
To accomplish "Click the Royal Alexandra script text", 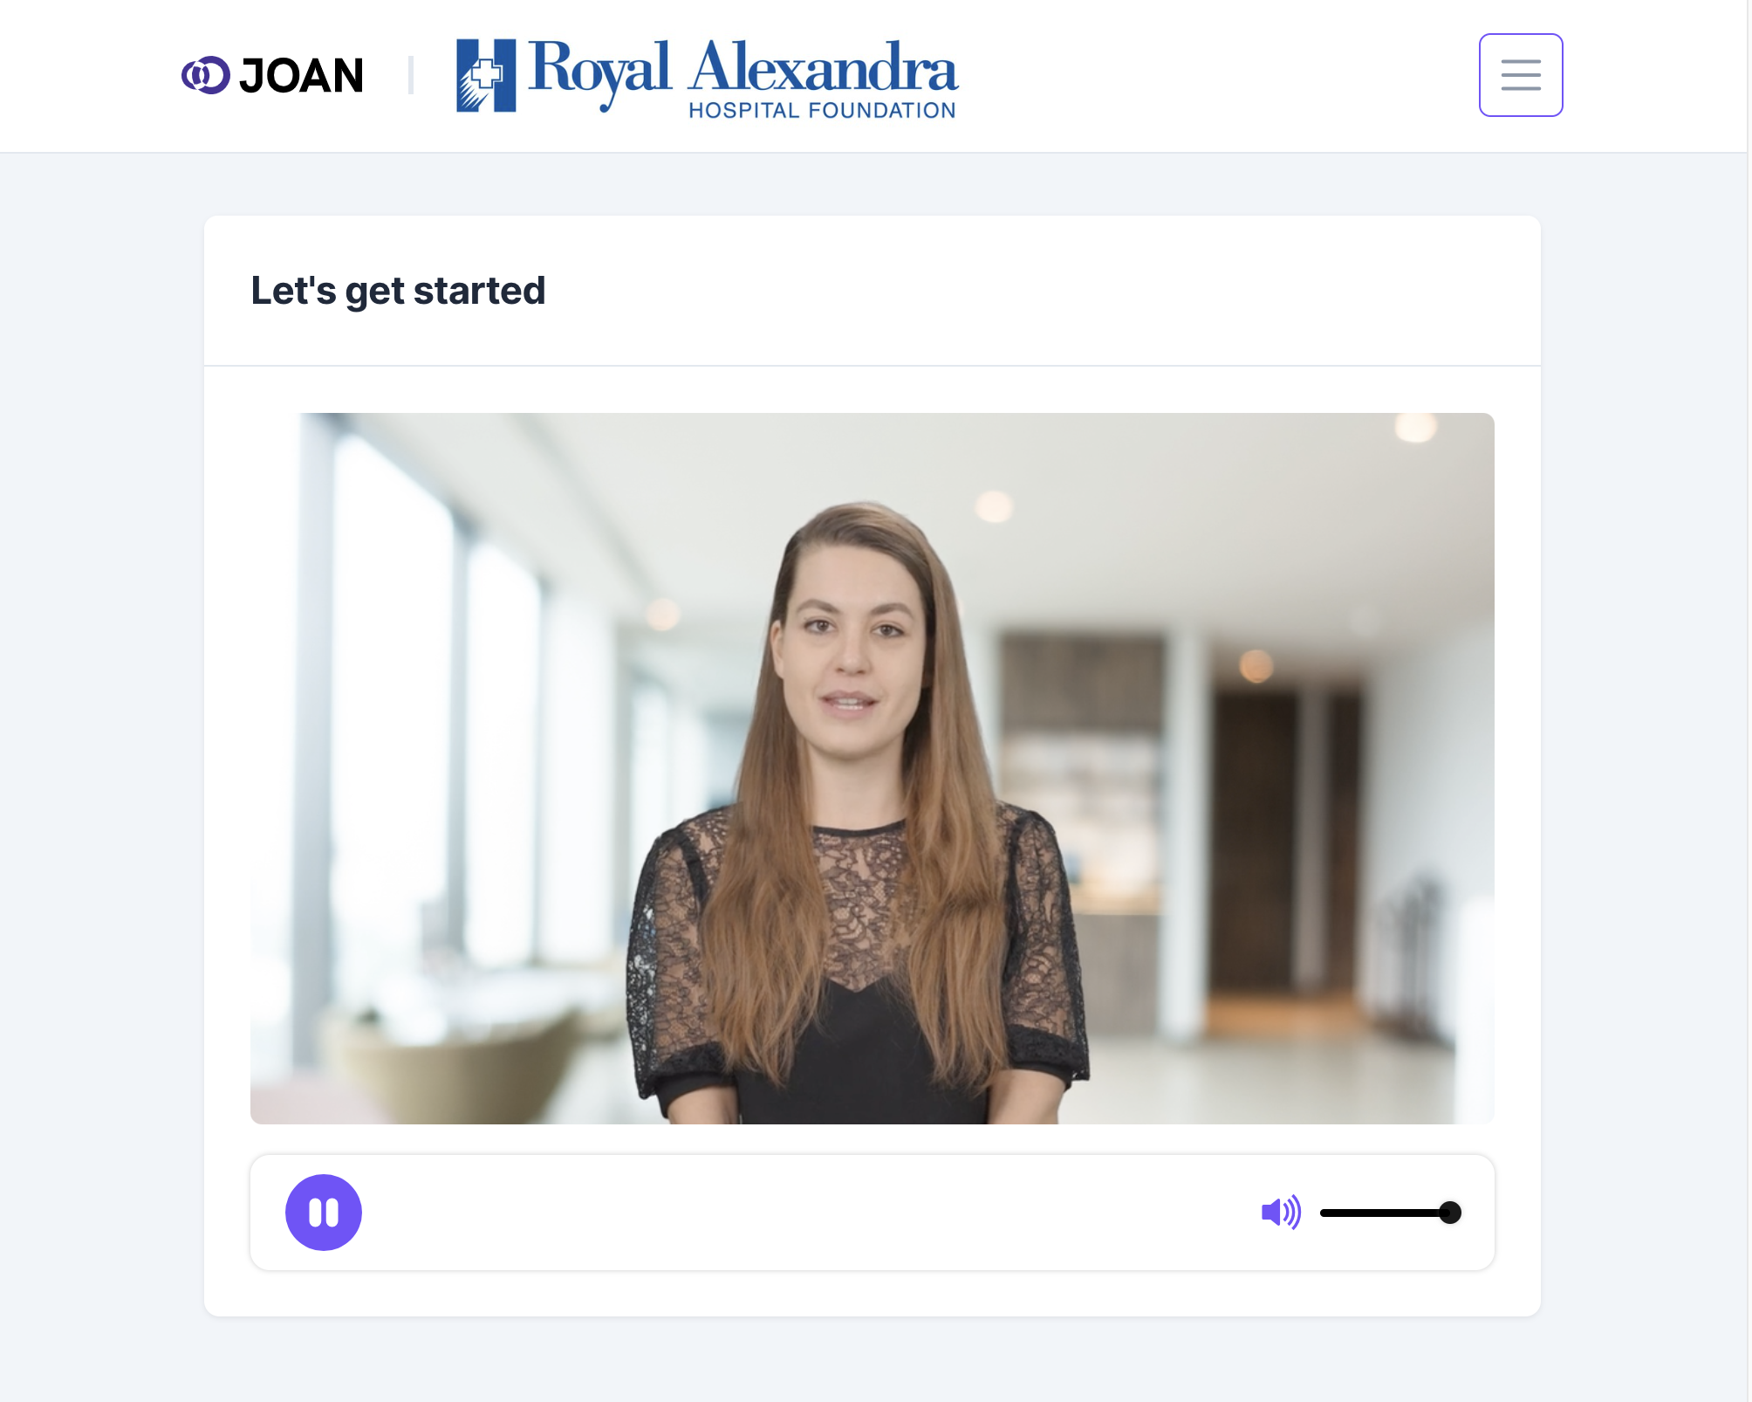I will (743, 70).
